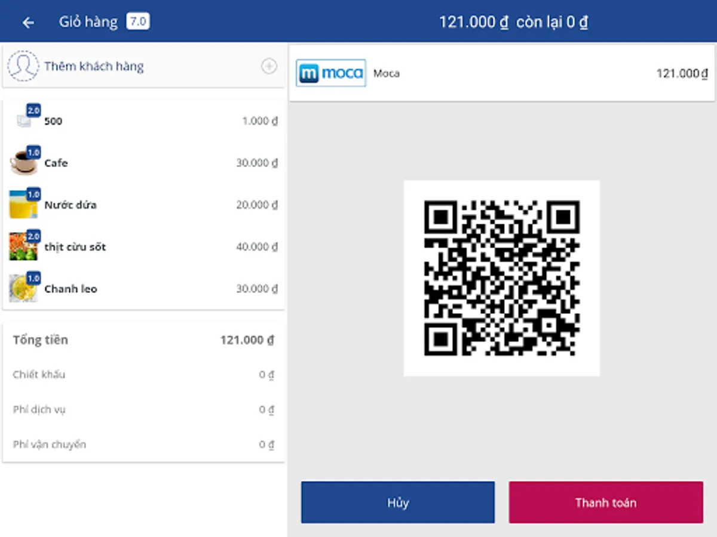Go back using the arrow icon
Viewport: 717px width, 537px height.
(28, 23)
